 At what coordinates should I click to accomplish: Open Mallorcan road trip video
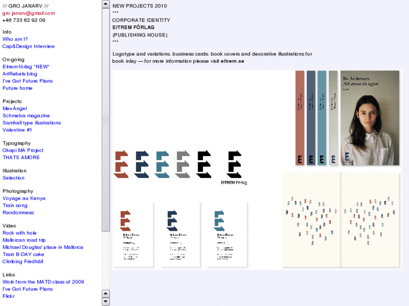(24, 240)
